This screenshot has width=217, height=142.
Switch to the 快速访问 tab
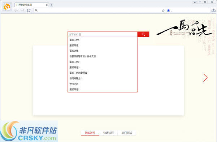click(108, 133)
